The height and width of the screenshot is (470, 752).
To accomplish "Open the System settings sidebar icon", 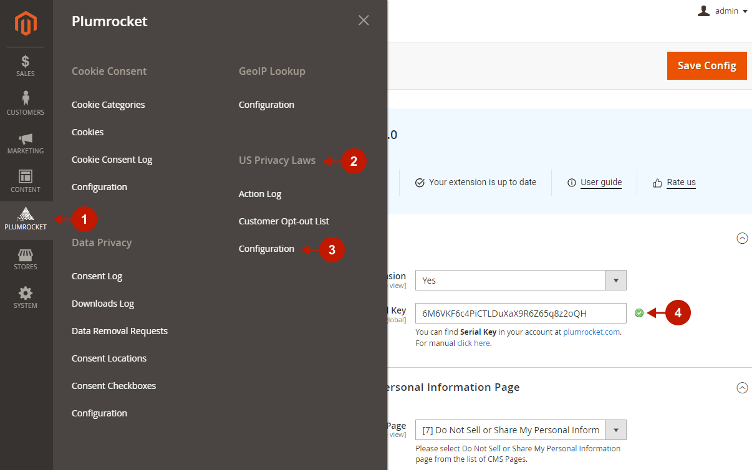I will [x=26, y=297].
